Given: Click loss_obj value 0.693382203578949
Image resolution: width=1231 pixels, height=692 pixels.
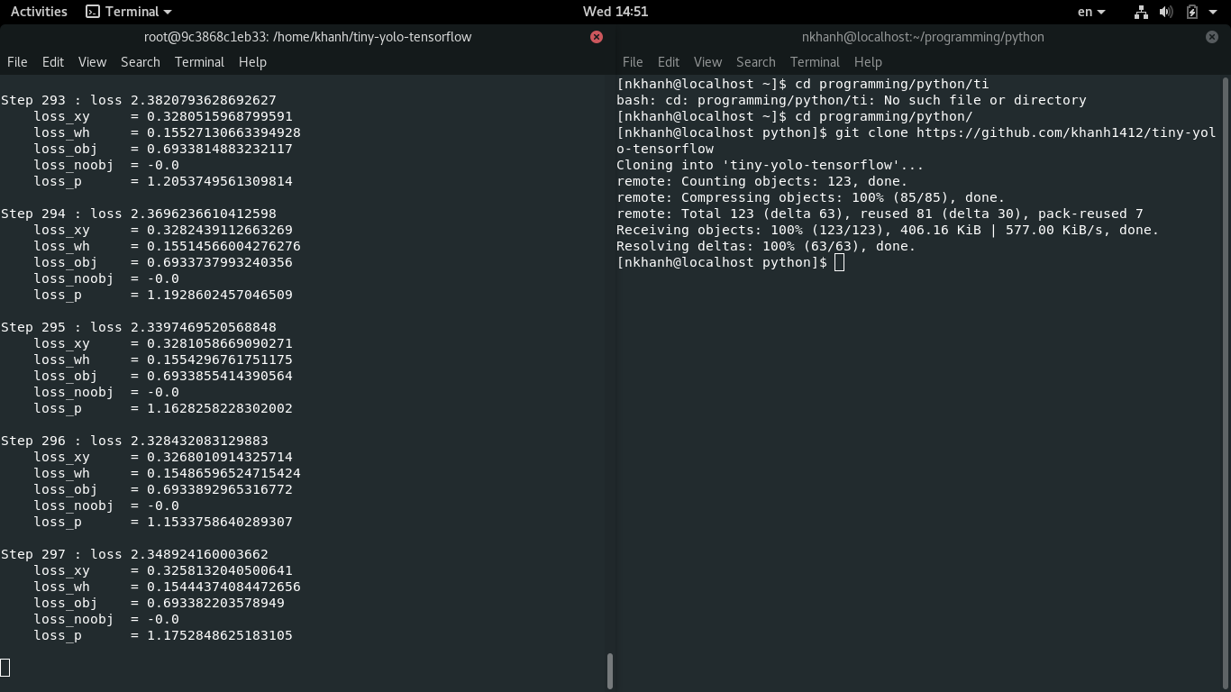Looking at the screenshot, I should pyautogui.click(x=216, y=603).
